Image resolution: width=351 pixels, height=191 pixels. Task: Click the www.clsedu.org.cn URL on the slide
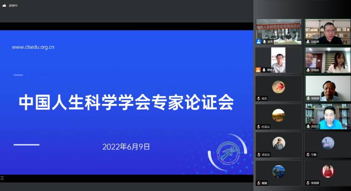(x=33, y=47)
